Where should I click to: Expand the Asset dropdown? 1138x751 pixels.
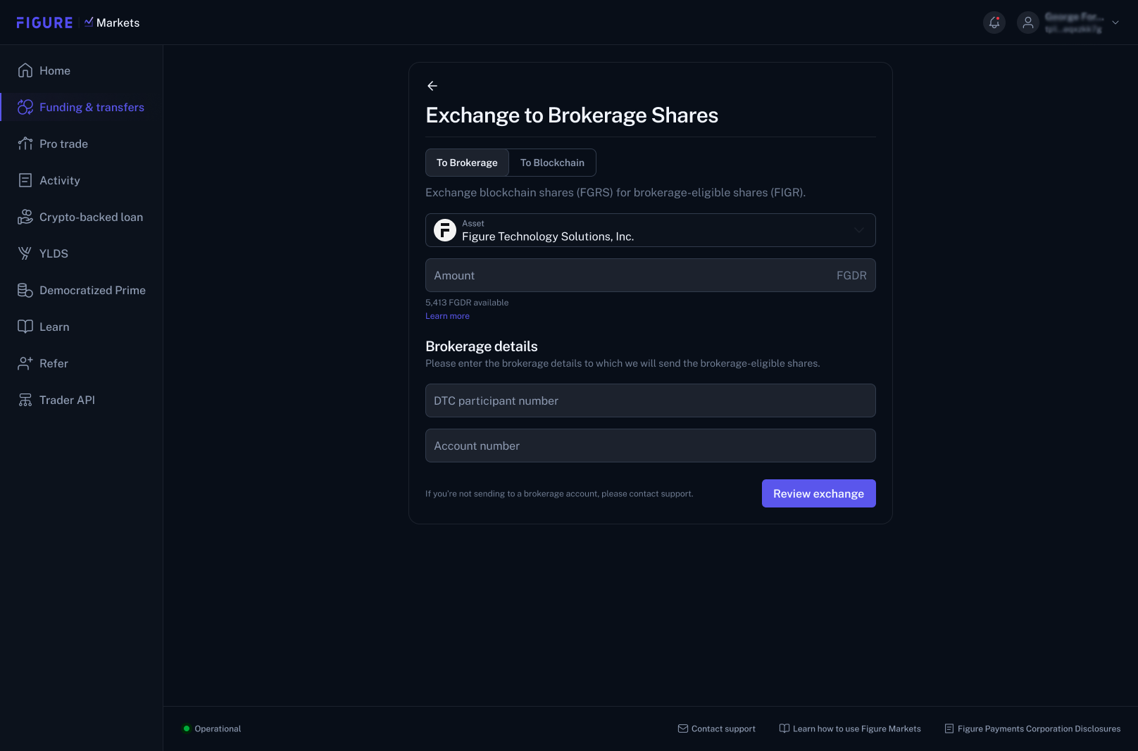pos(651,230)
